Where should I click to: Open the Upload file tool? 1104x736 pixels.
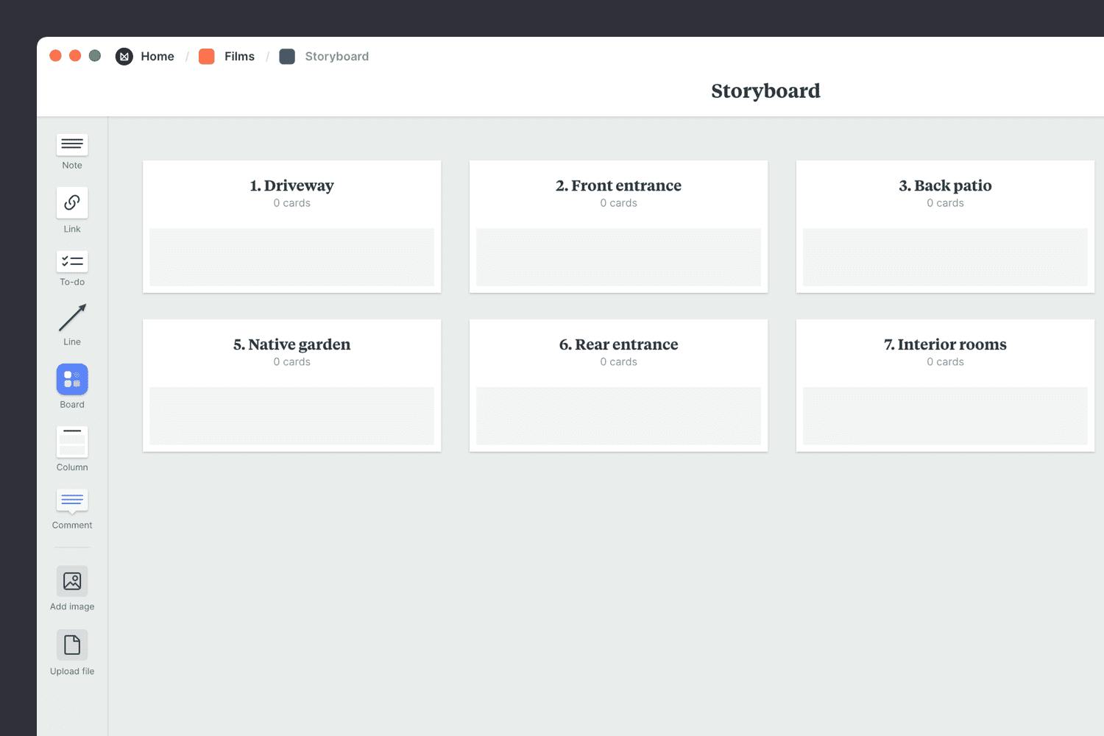72,645
